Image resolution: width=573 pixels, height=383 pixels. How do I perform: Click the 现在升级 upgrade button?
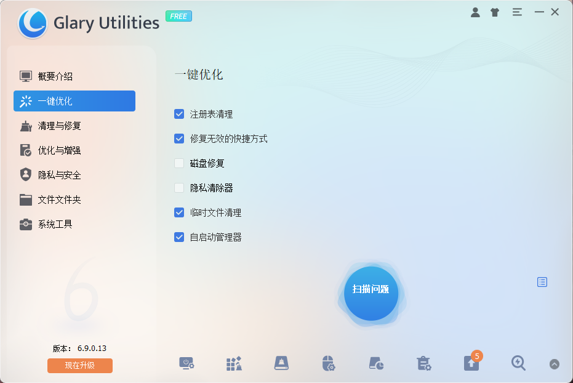coord(80,366)
